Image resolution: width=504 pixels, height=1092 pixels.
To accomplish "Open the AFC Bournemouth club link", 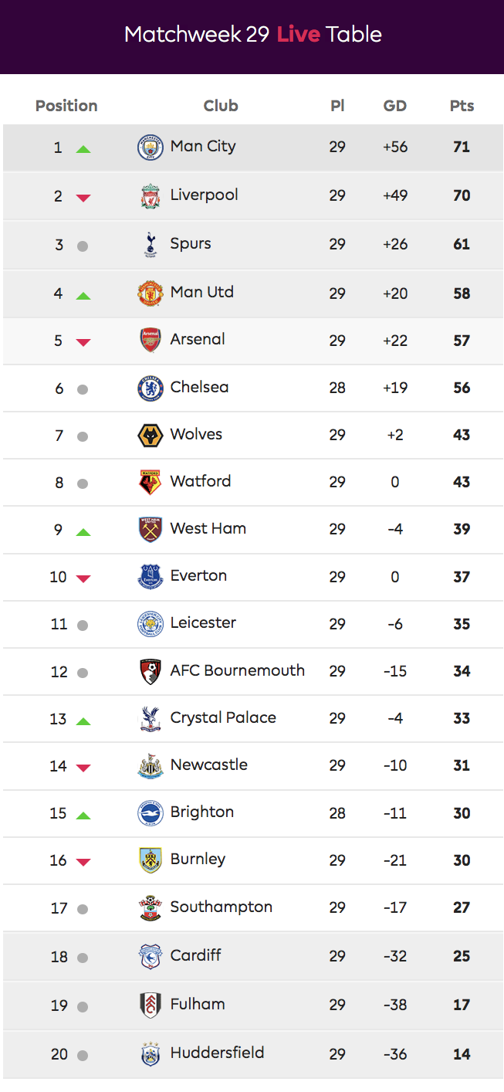I will click(x=237, y=670).
